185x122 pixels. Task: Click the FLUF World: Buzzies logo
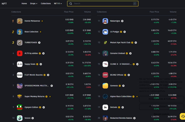pyautogui.click(x=20, y=75)
